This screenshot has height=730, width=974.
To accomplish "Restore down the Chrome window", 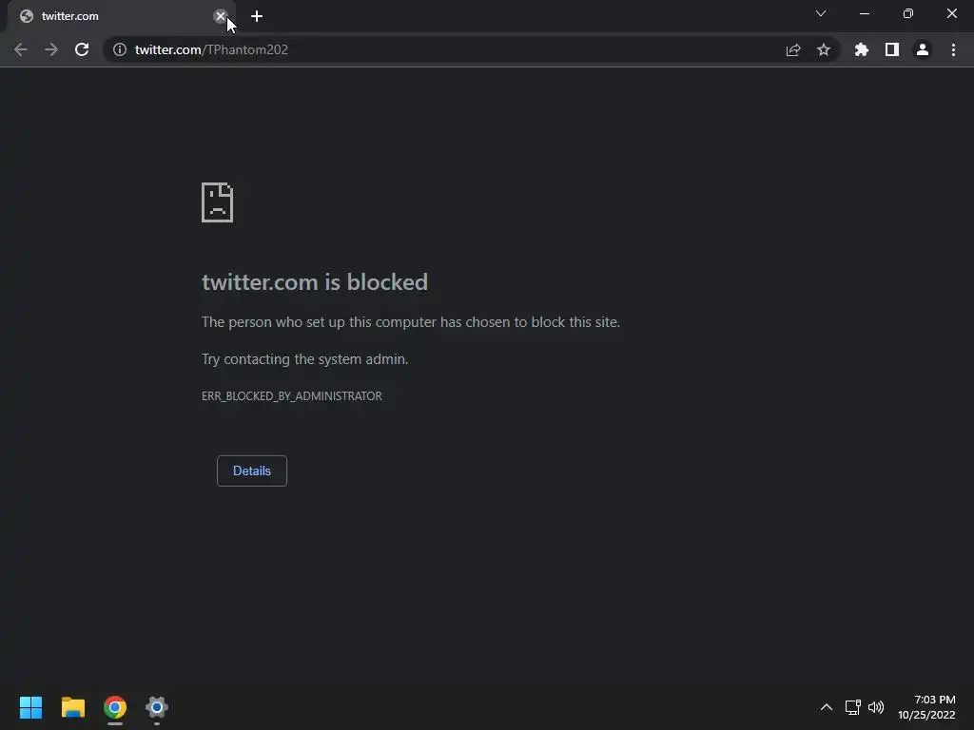I will coord(908,13).
